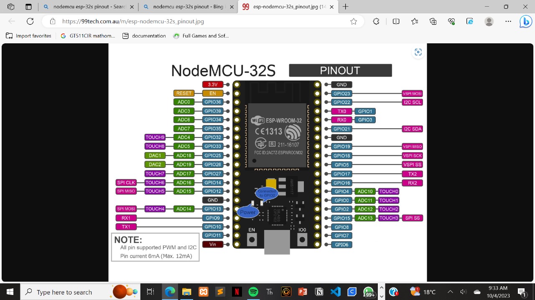The height and width of the screenshot is (300, 535).
Task: Click the address bar URL field
Action: pos(201,21)
